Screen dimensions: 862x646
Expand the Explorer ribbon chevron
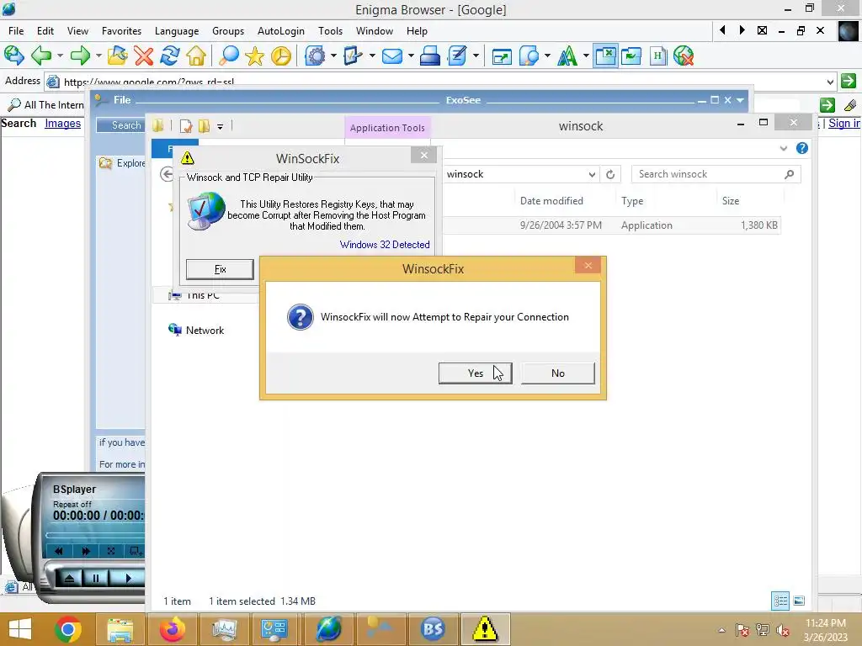point(784,148)
